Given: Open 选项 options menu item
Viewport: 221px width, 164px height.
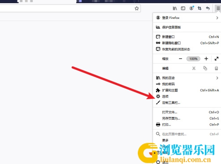Looking at the screenshot, I should [187, 96].
